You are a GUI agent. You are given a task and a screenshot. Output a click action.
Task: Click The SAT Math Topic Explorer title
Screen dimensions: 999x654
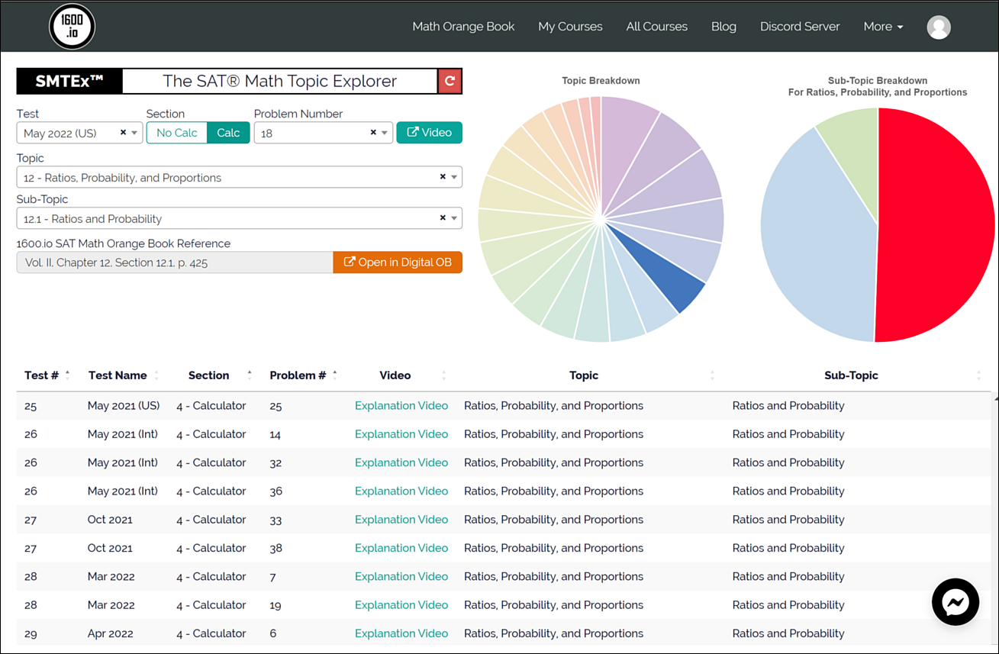coord(280,81)
